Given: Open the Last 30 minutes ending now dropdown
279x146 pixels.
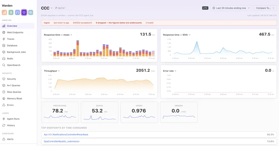Looking at the screenshot, I should pos(231,8).
